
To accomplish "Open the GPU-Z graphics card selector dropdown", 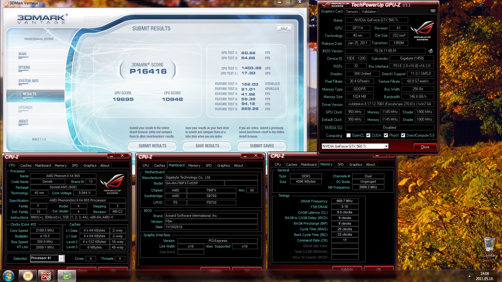I will 386,146.
